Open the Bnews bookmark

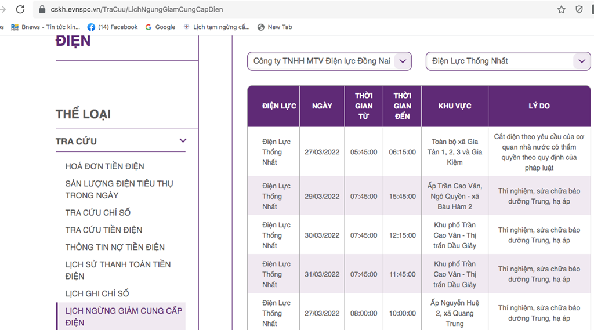[45, 27]
